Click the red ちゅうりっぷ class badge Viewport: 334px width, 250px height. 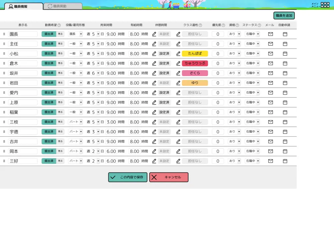pyautogui.click(x=195, y=63)
